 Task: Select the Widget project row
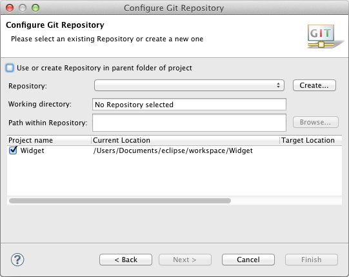coord(174,150)
